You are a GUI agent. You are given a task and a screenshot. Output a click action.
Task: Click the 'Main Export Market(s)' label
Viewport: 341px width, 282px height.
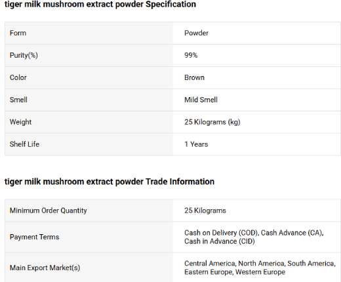[45, 268]
